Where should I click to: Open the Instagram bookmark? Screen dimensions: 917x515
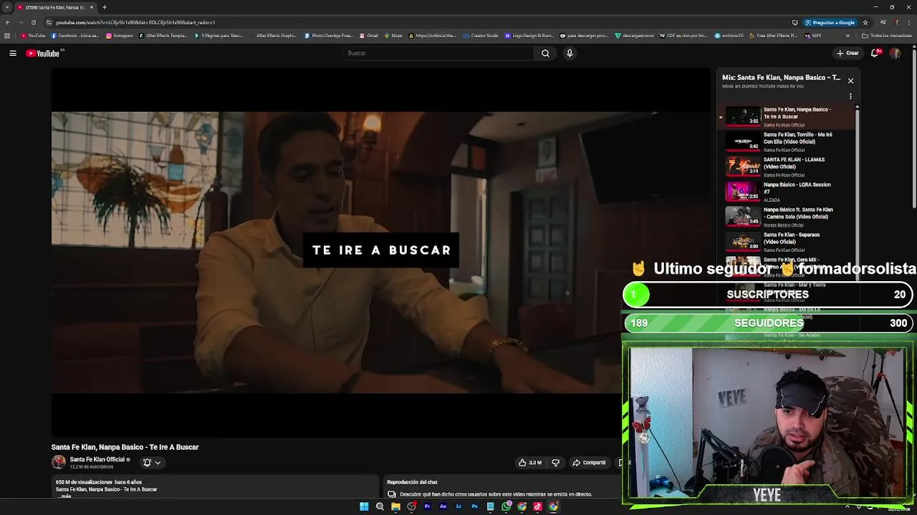coord(120,36)
